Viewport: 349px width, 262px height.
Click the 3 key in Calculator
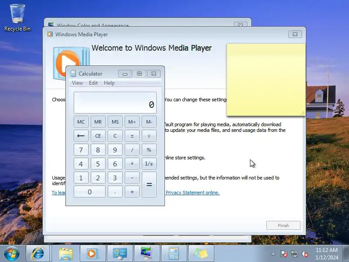pyautogui.click(x=115, y=178)
